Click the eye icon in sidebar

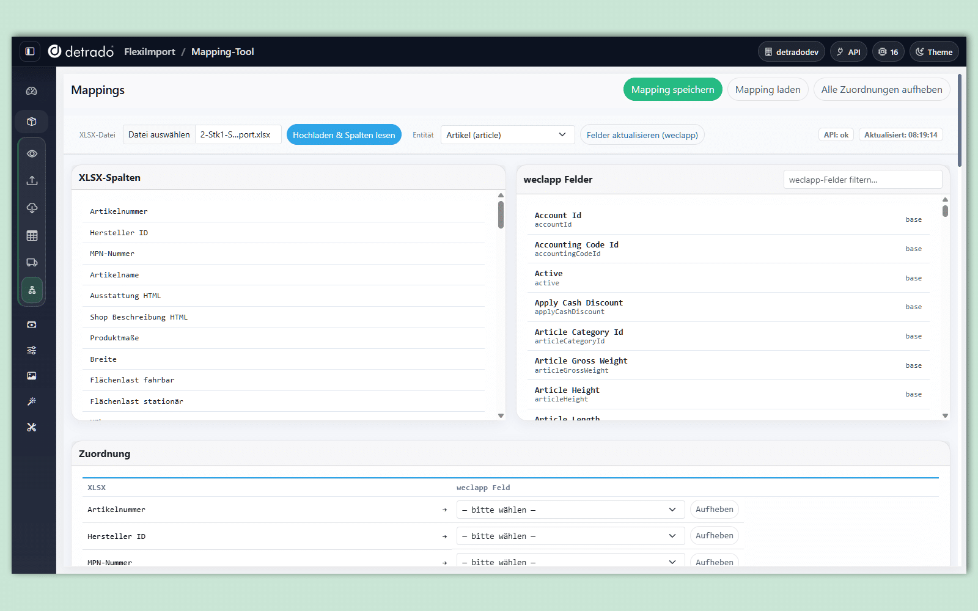(x=32, y=154)
